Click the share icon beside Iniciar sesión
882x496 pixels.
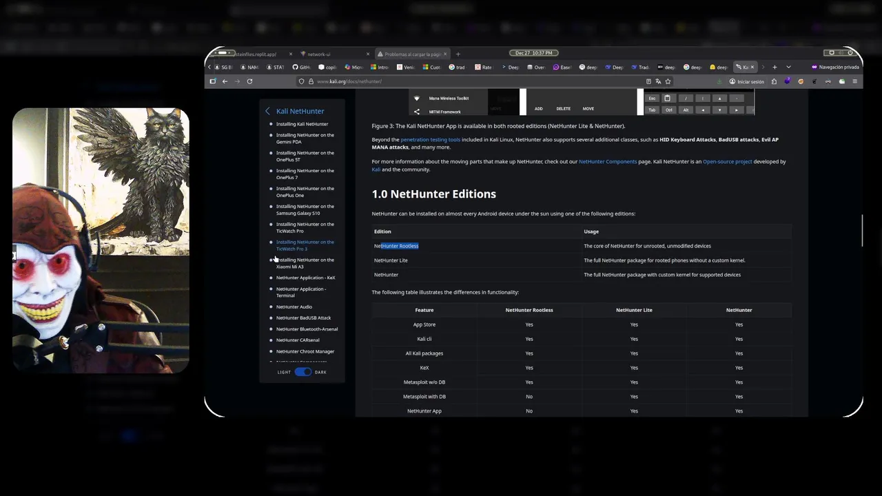[774, 81]
